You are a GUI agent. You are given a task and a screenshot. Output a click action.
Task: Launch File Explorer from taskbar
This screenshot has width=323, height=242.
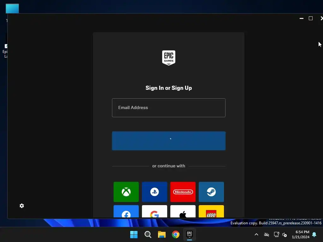click(162, 234)
